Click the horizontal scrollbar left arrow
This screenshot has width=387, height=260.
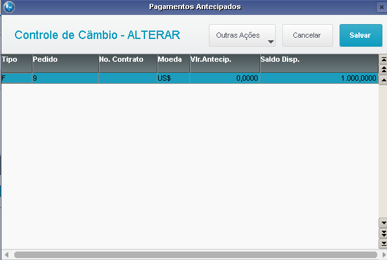click(7, 255)
